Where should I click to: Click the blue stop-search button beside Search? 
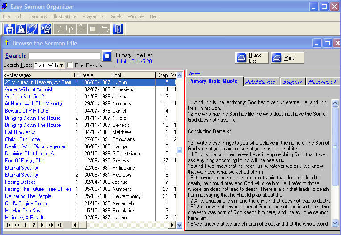(107, 56)
